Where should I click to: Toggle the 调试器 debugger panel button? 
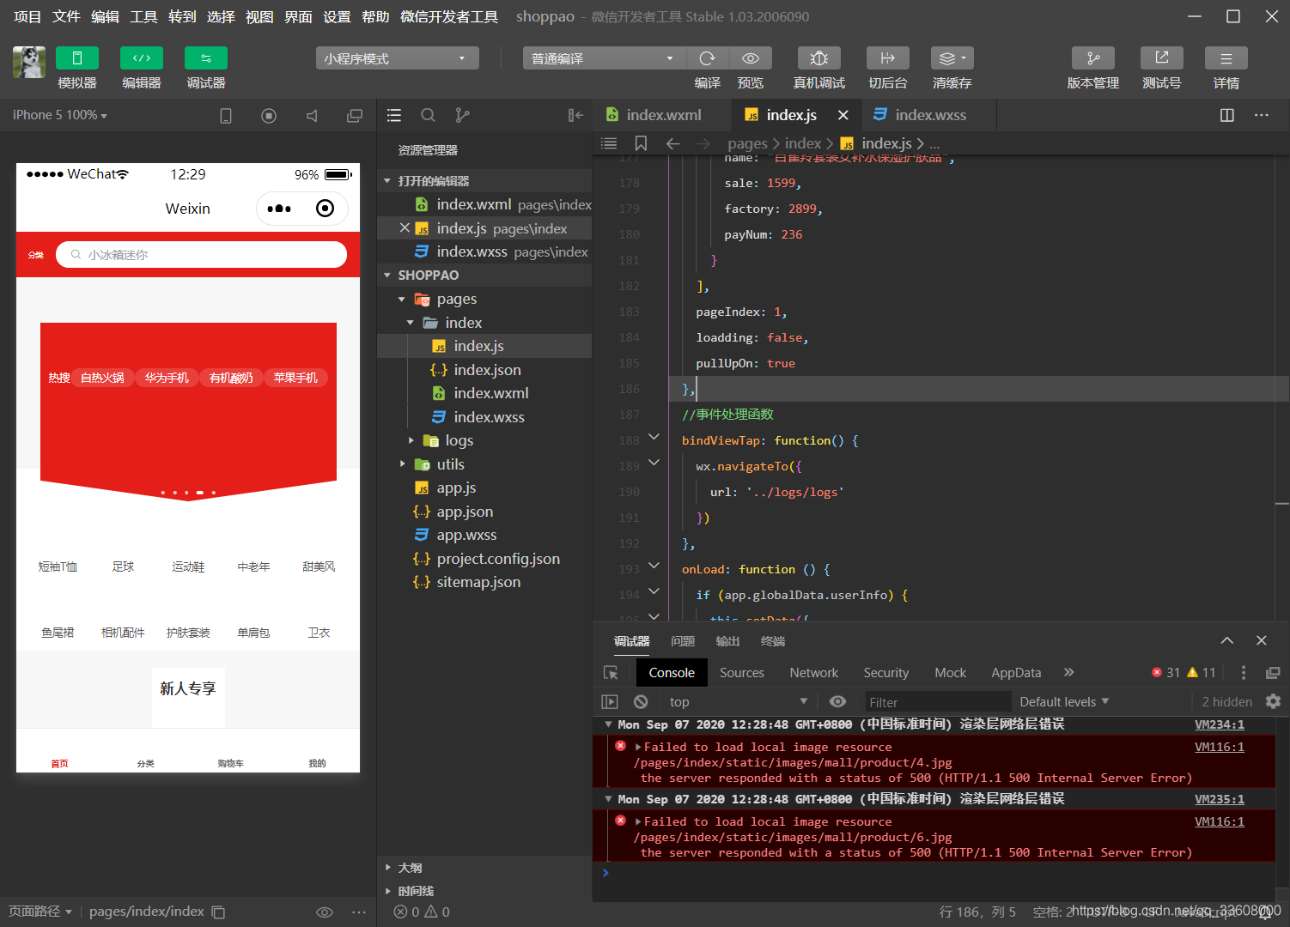206,58
